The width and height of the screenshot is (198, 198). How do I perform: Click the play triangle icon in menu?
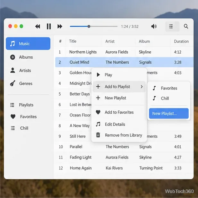[98, 75]
